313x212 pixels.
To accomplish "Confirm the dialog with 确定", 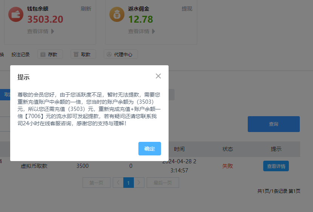I will click(150, 149).
